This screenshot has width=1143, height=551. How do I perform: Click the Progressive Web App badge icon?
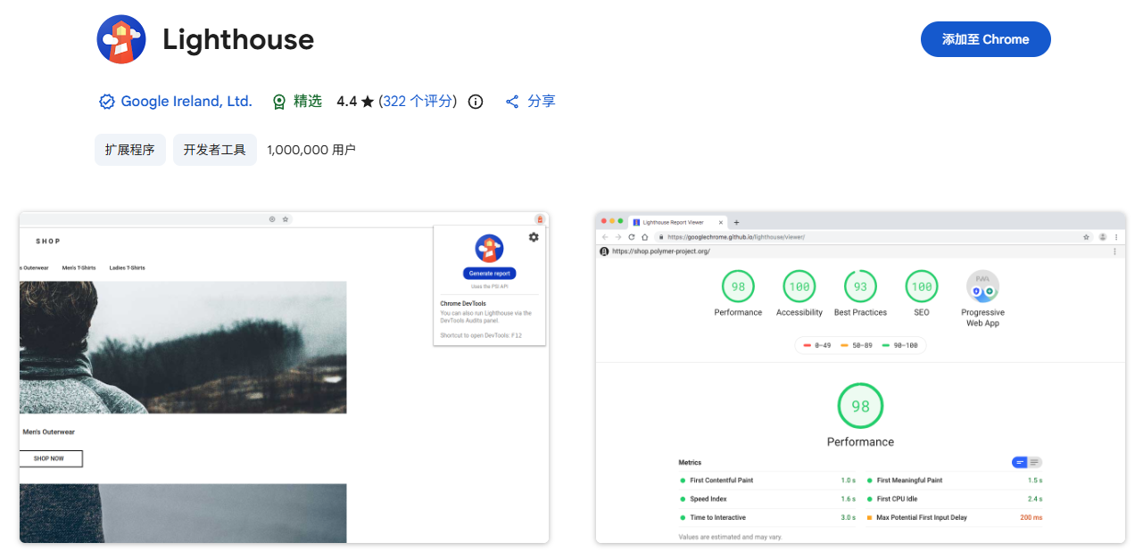982,287
